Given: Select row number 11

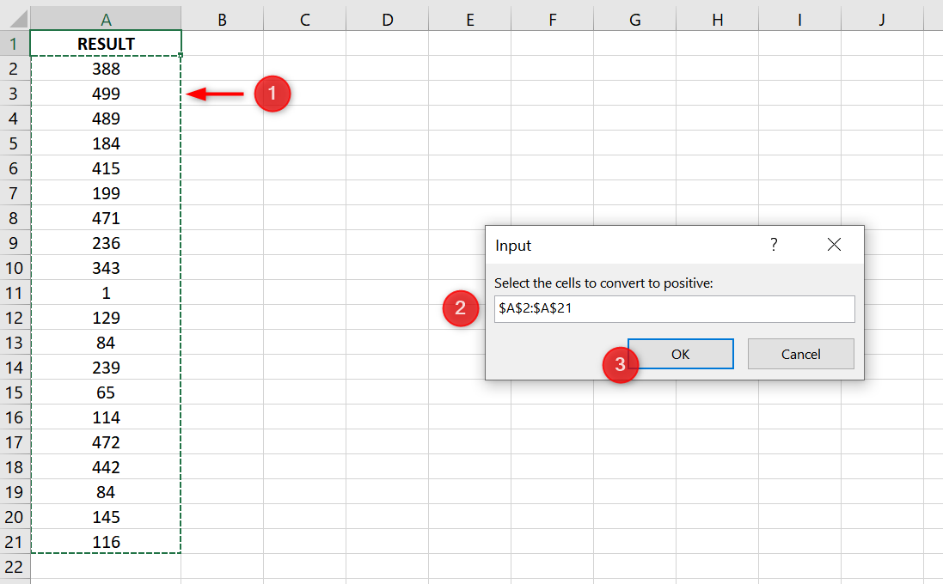Looking at the screenshot, I should click(x=13, y=293).
